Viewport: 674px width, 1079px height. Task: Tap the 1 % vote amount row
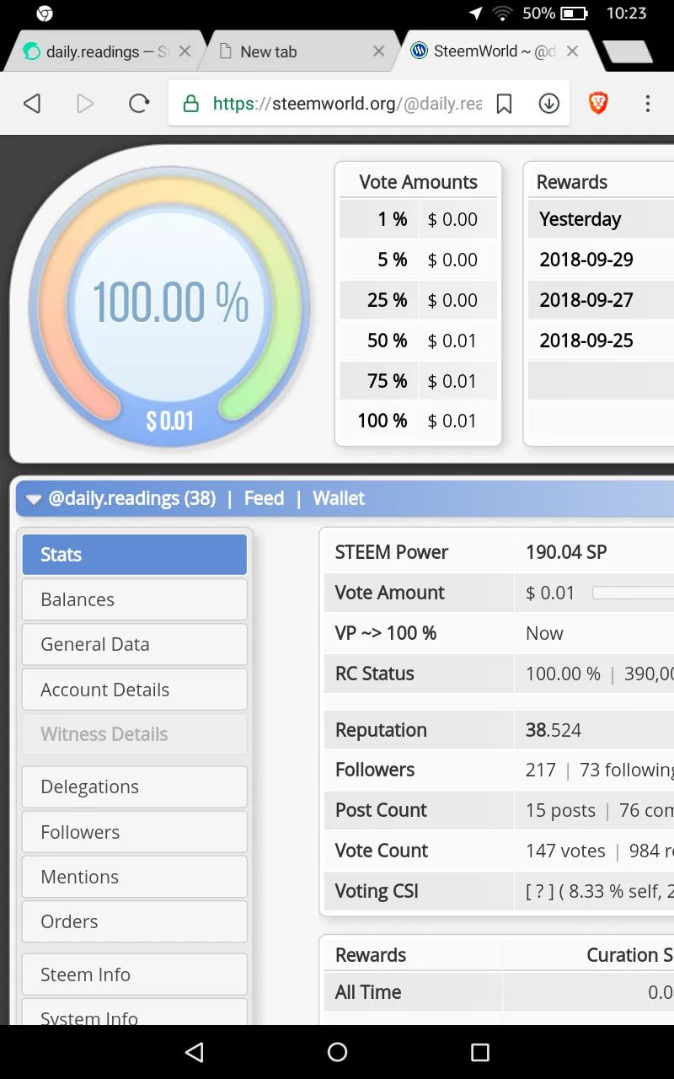pyautogui.click(x=418, y=219)
